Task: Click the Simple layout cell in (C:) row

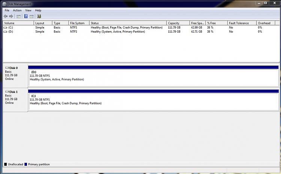Action: [x=40, y=27]
